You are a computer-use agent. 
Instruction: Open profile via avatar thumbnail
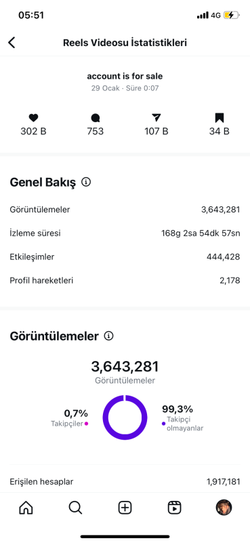click(224, 508)
